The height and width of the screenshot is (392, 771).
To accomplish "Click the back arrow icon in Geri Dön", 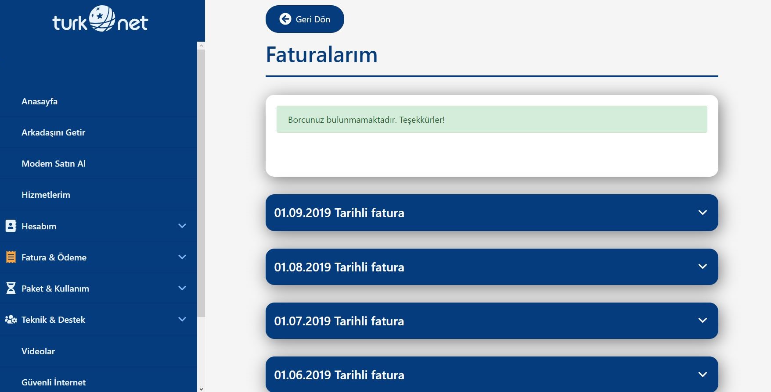I will (x=285, y=19).
